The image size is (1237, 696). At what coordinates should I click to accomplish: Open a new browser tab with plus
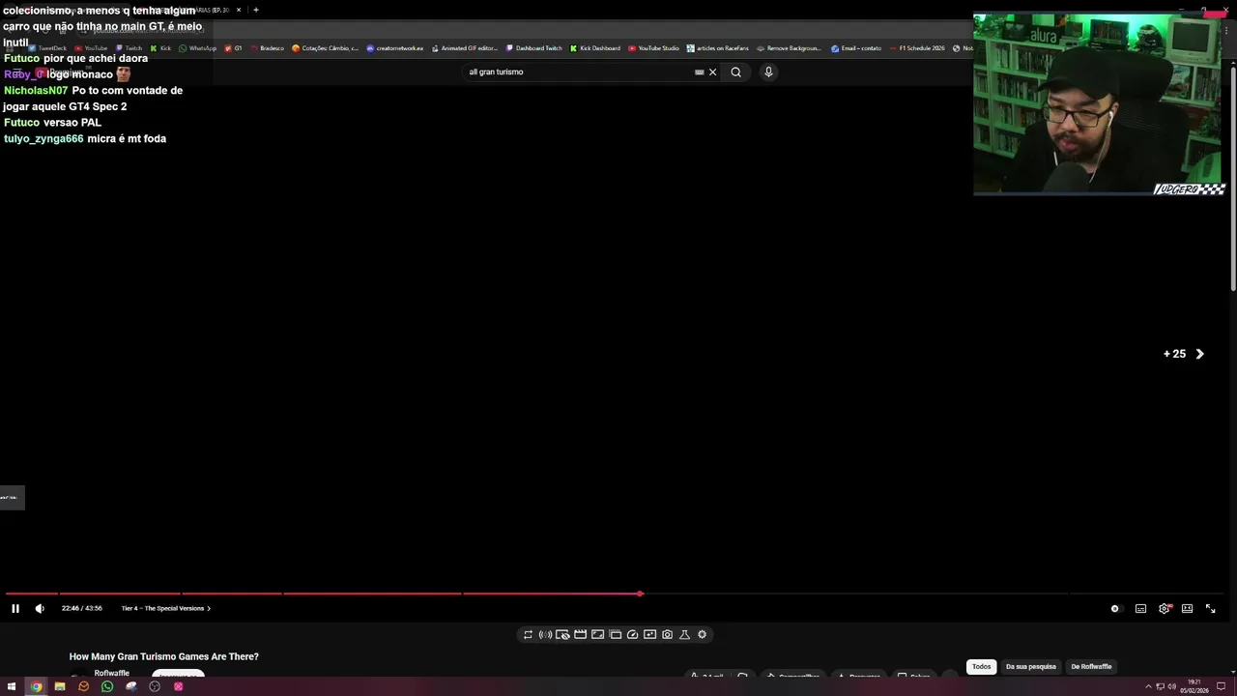[255, 10]
